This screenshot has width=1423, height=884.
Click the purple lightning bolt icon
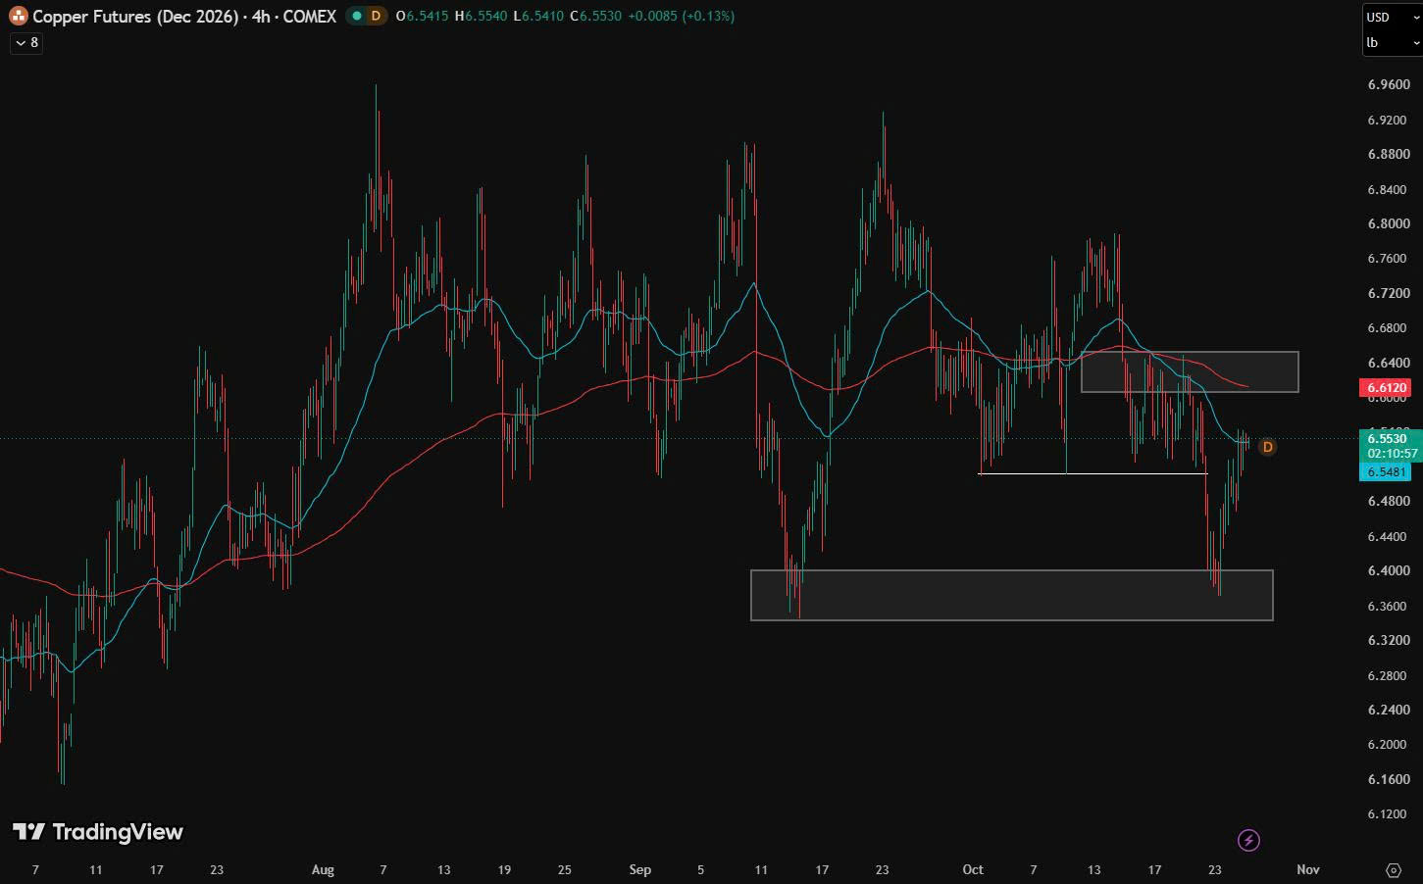1248,840
